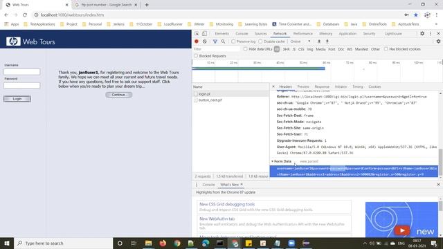Select button_next.gif request row
443x249 pixels.
point(230,100)
